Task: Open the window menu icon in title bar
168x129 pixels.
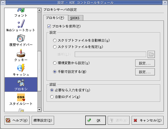Action: pos(3,2)
